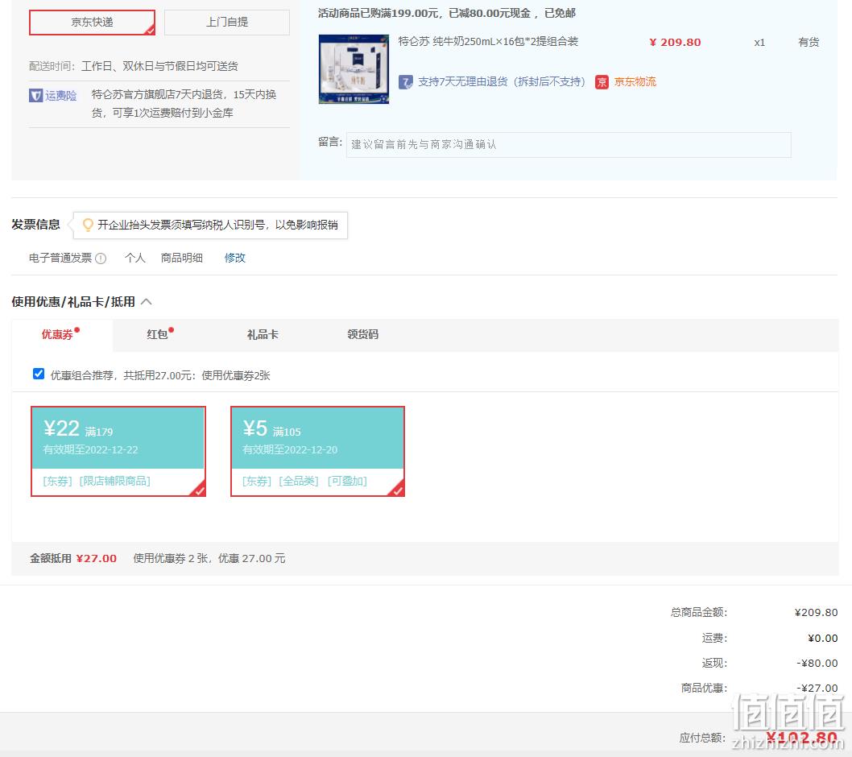Open product title 特仑苏 纯牛奶250mL×16包

(x=488, y=41)
